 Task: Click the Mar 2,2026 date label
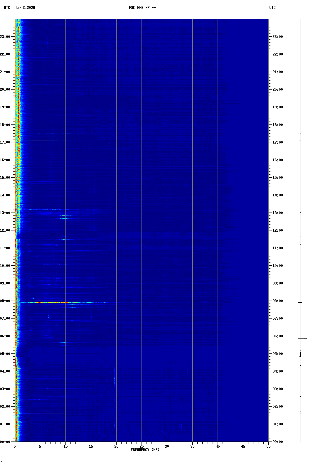click(25, 8)
